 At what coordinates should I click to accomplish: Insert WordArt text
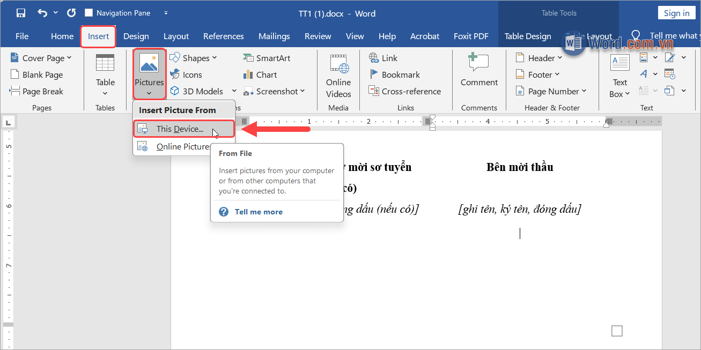click(x=644, y=73)
